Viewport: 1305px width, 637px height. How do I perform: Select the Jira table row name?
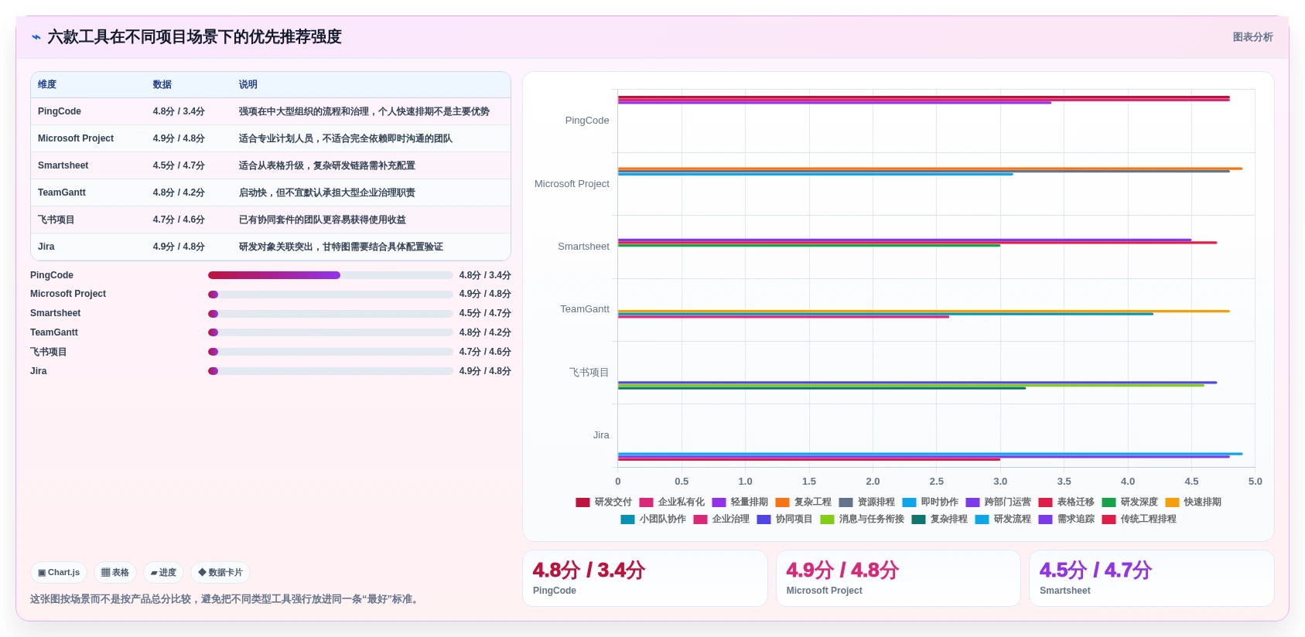(x=46, y=247)
